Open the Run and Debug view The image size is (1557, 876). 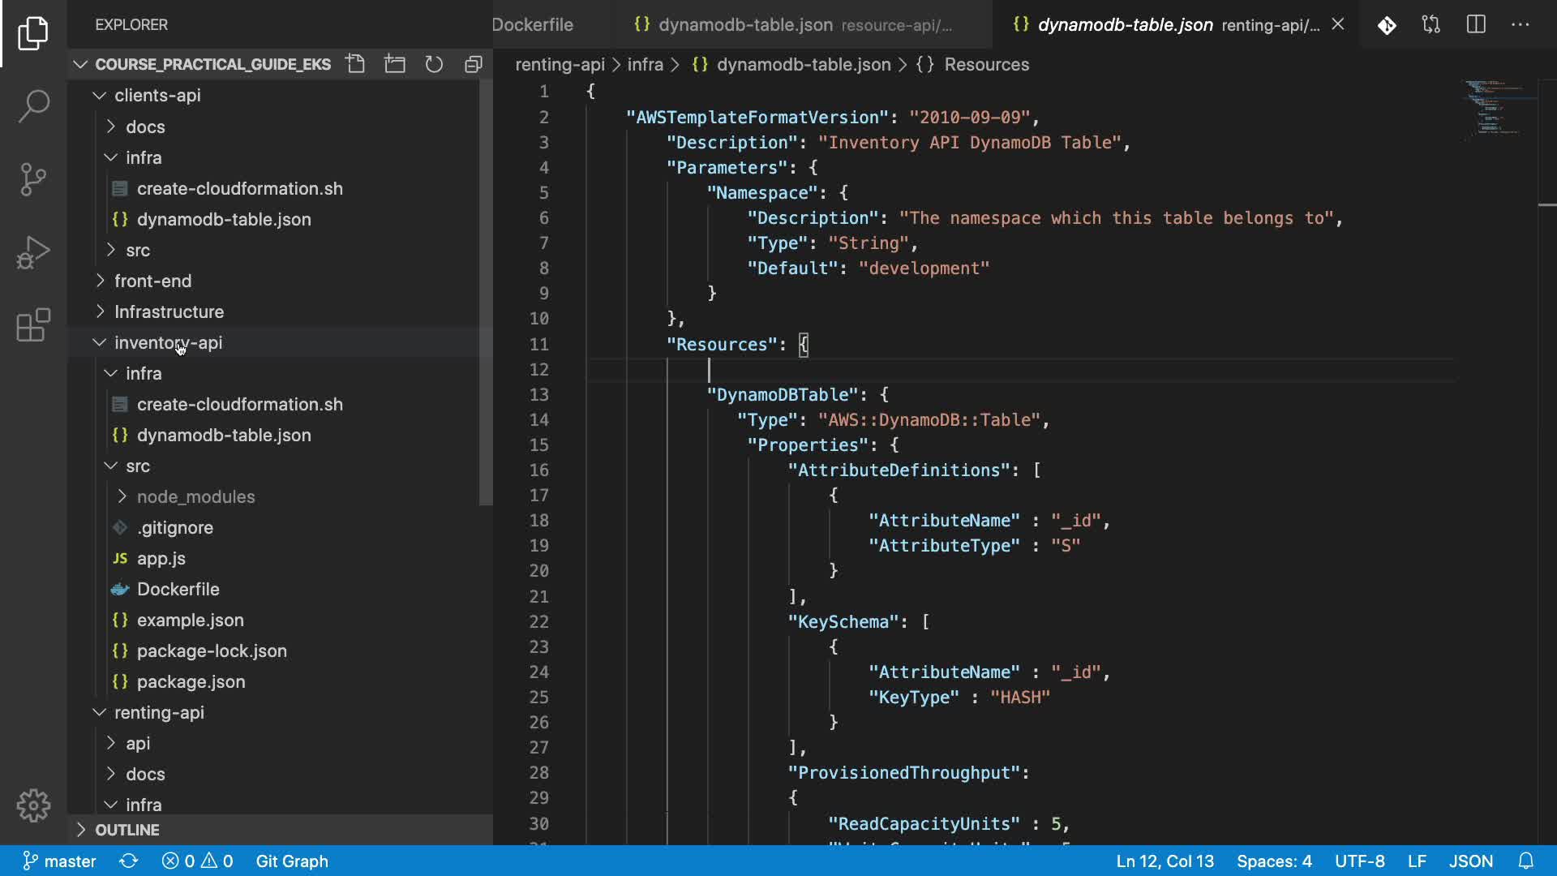click(x=33, y=252)
